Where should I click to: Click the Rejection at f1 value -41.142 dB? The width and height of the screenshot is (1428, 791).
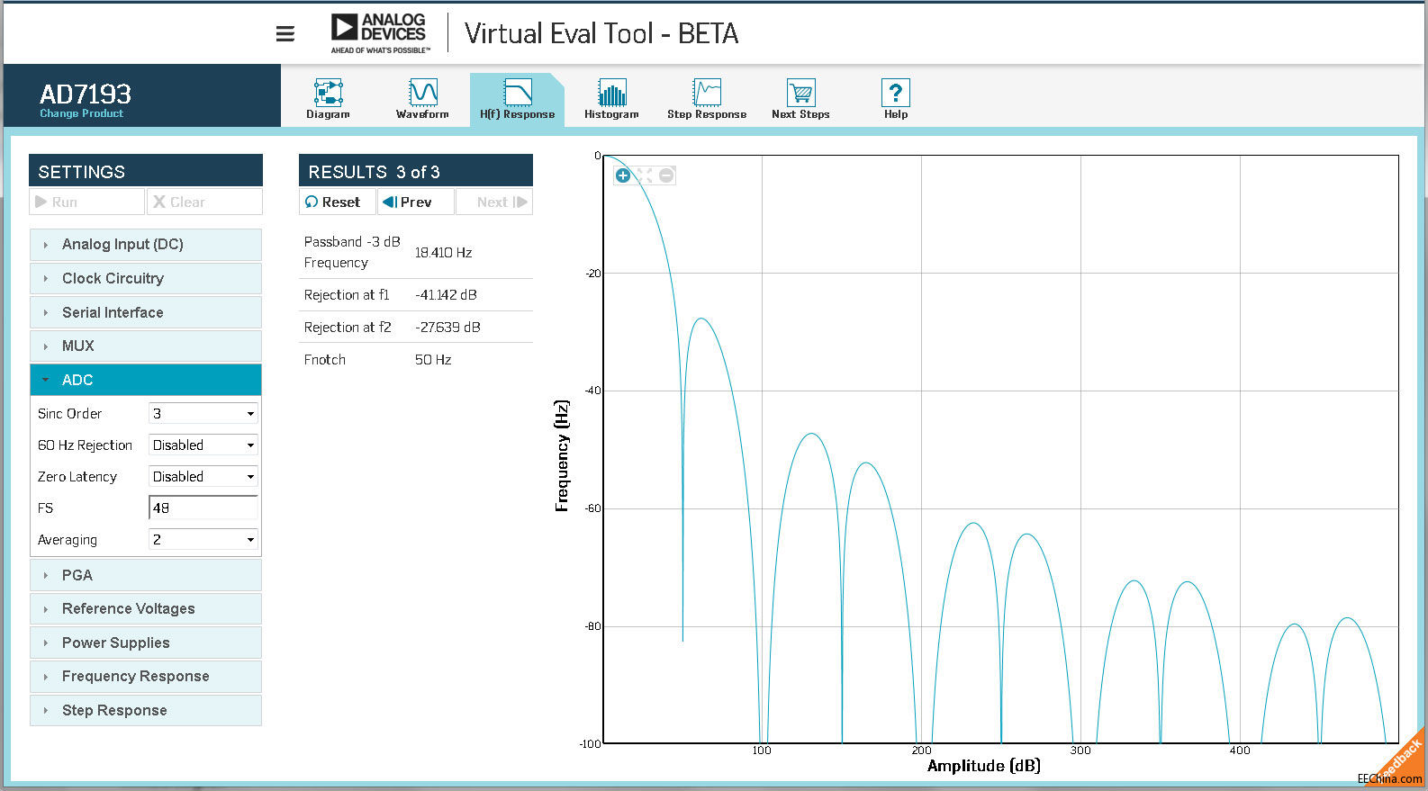pos(446,295)
